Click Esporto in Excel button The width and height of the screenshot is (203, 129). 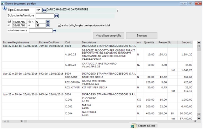coord(147,126)
